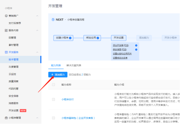Open 支付后推荐 in sidebar

[x=15, y=23]
